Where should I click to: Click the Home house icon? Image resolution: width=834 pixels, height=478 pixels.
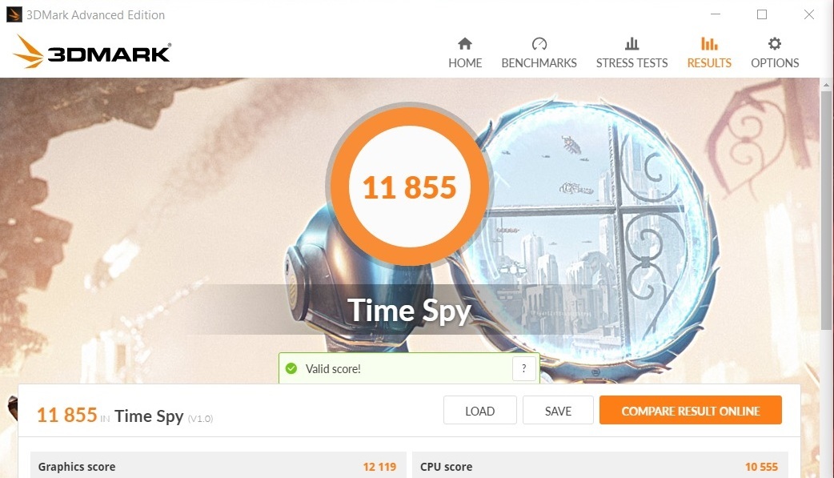[465, 44]
